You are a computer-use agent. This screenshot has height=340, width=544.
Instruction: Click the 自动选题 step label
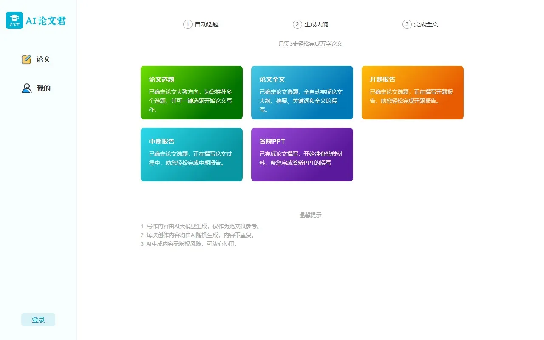tap(207, 24)
